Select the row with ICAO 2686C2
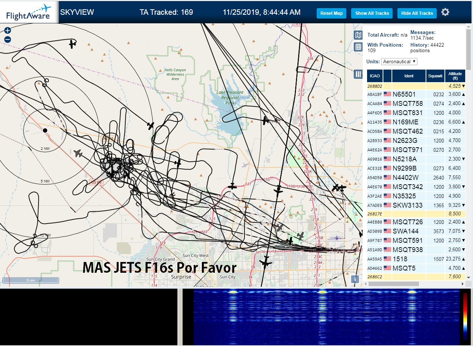The height and width of the screenshot is (346, 473). pyautogui.click(x=416, y=276)
